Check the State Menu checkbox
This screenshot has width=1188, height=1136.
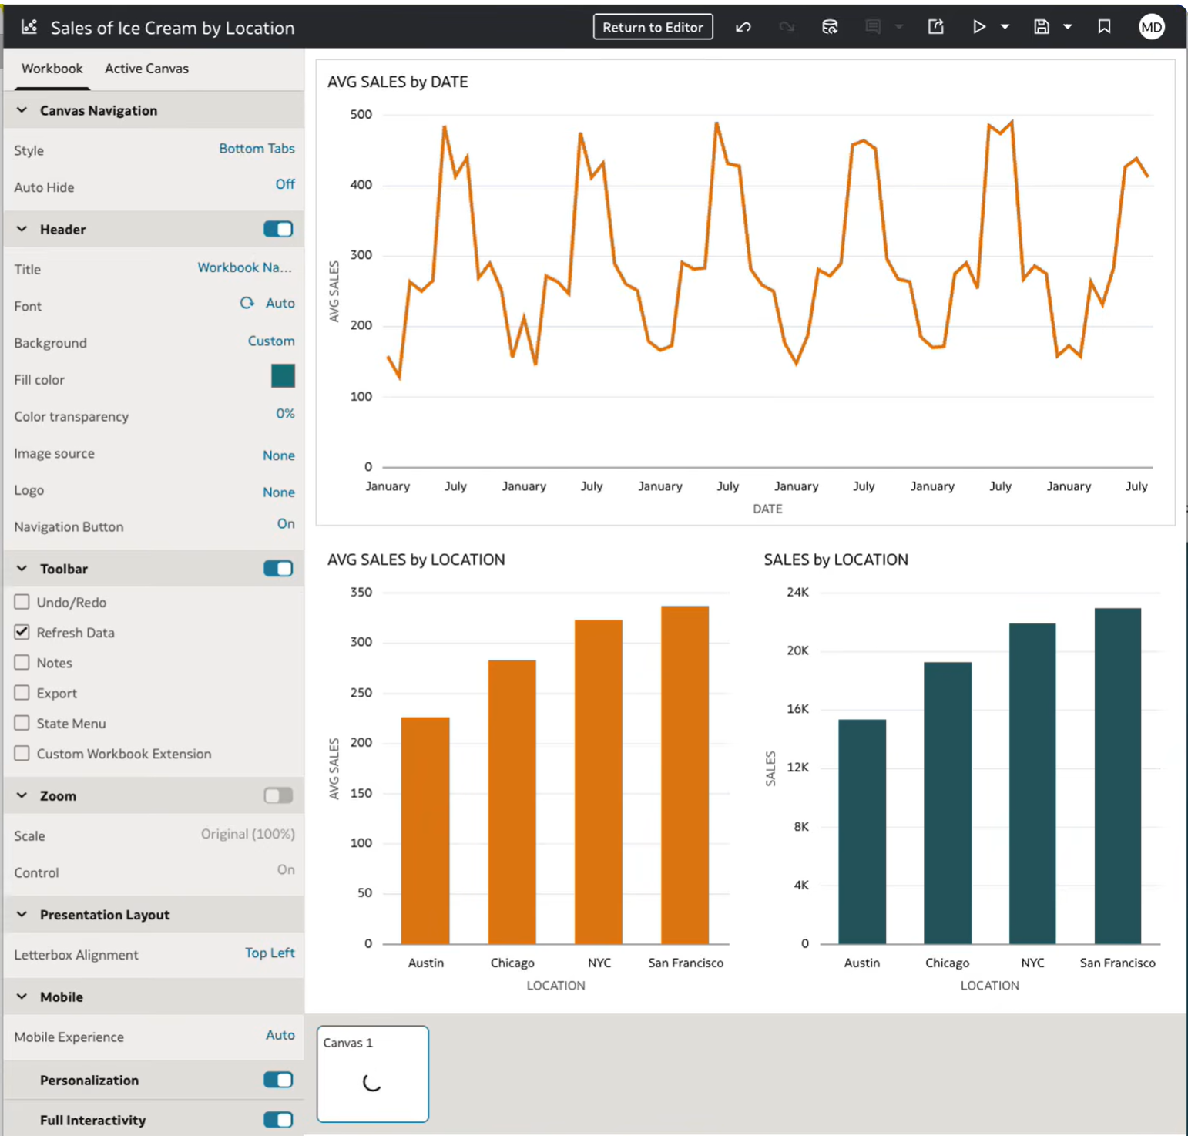pyautogui.click(x=22, y=723)
